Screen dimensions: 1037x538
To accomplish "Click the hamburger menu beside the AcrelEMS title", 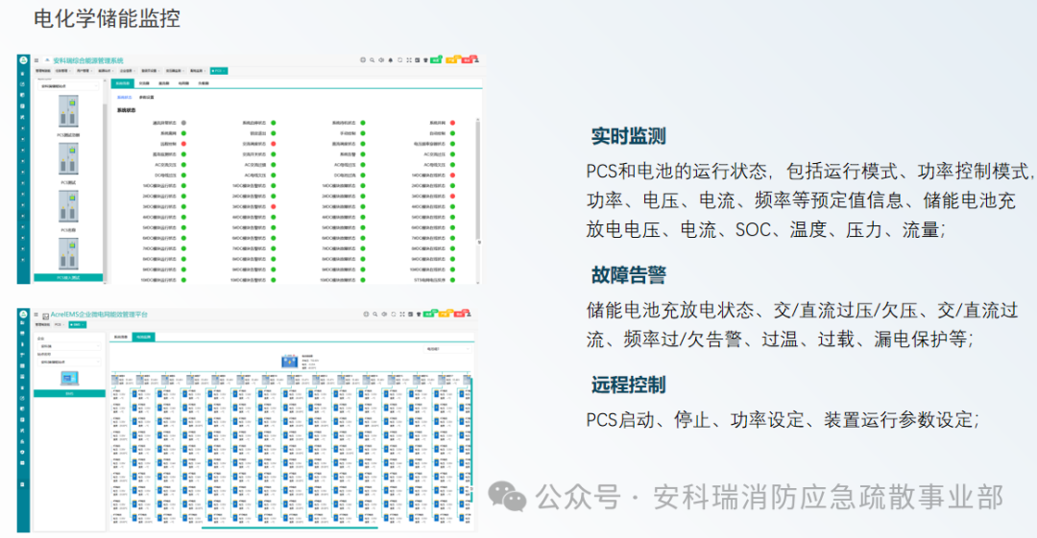I will coord(36,315).
